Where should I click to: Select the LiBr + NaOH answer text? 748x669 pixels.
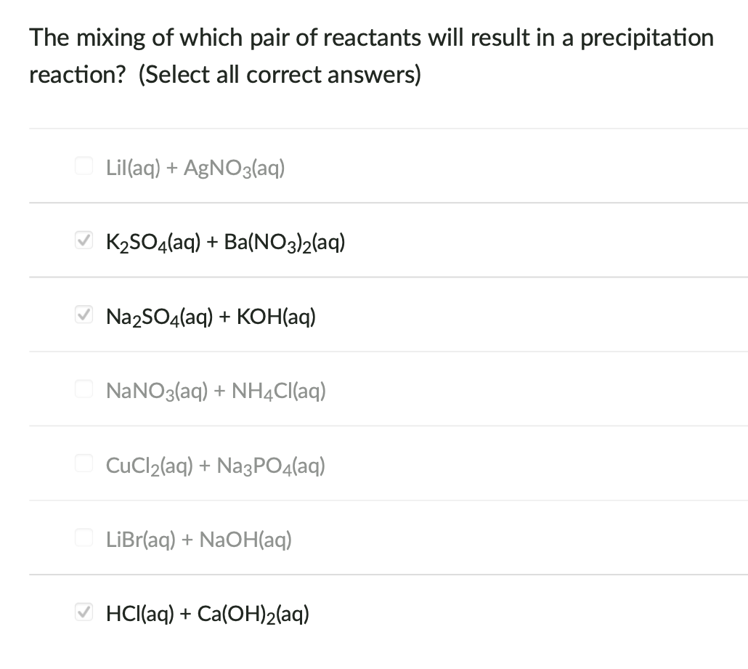point(198,540)
